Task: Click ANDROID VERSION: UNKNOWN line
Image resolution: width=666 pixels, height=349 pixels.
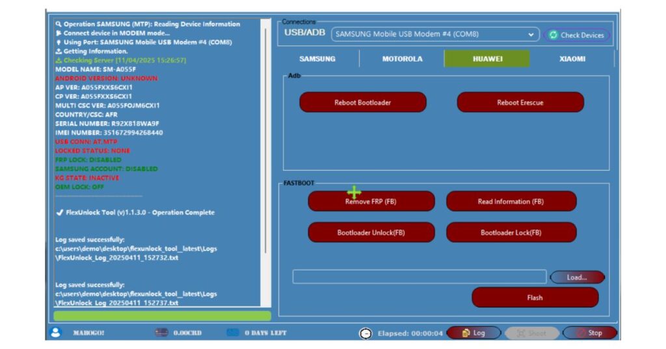Action: pos(106,78)
